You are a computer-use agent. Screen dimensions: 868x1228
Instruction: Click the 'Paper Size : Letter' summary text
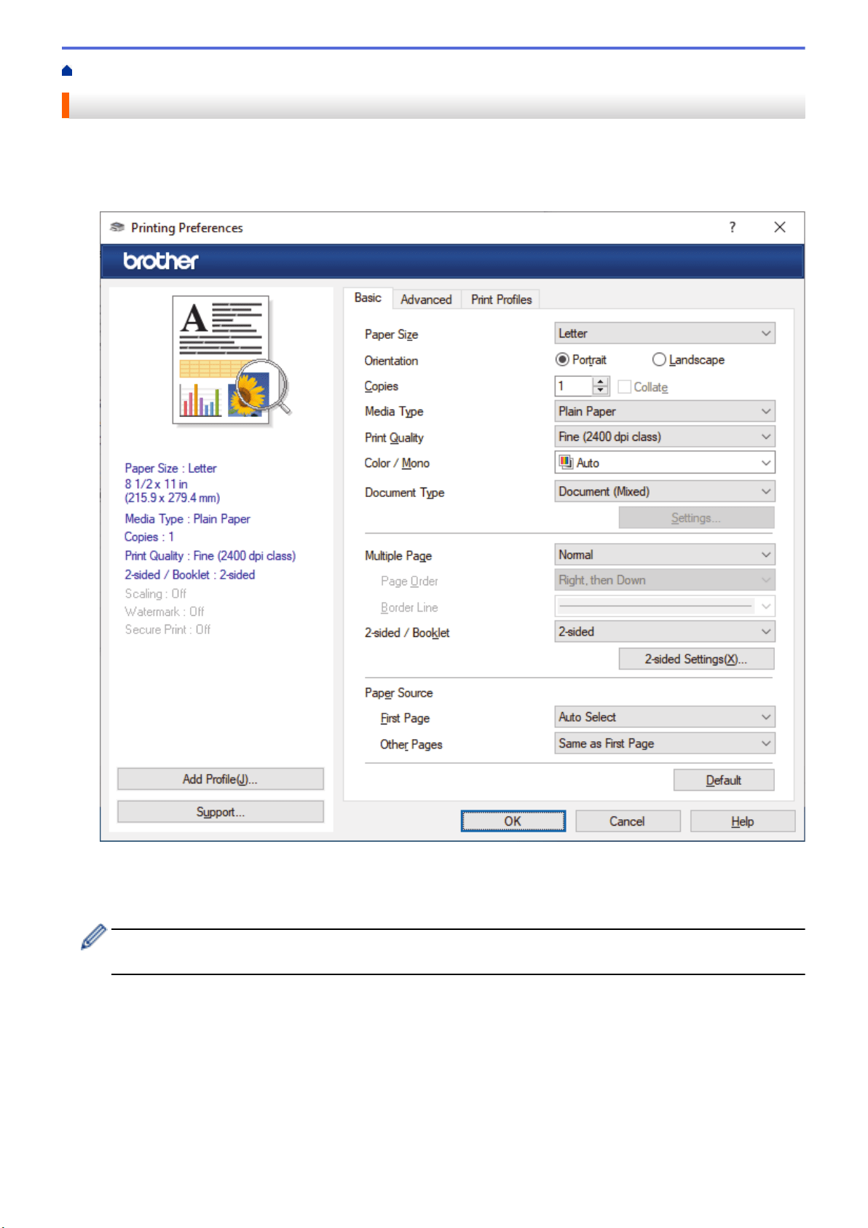tap(170, 468)
